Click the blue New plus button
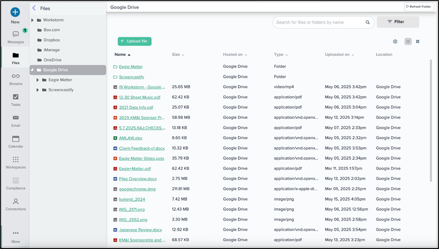 [x=15, y=12]
